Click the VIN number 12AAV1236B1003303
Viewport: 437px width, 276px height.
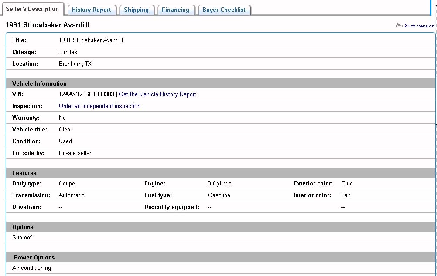pyautogui.click(x=86, y=94)
